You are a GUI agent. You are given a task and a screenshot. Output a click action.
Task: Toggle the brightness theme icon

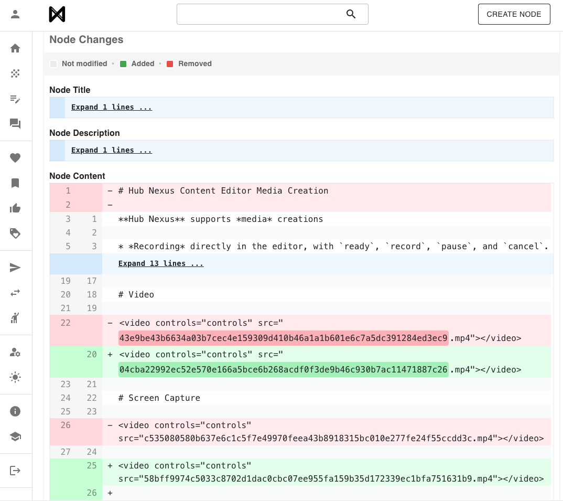(15, 377)
